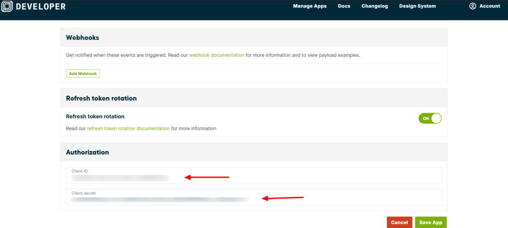Click the DEVELOPER wordmark text
The image size is (508, 228).
[41, 6]
